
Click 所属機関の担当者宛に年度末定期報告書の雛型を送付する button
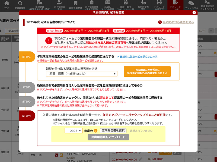147,72
